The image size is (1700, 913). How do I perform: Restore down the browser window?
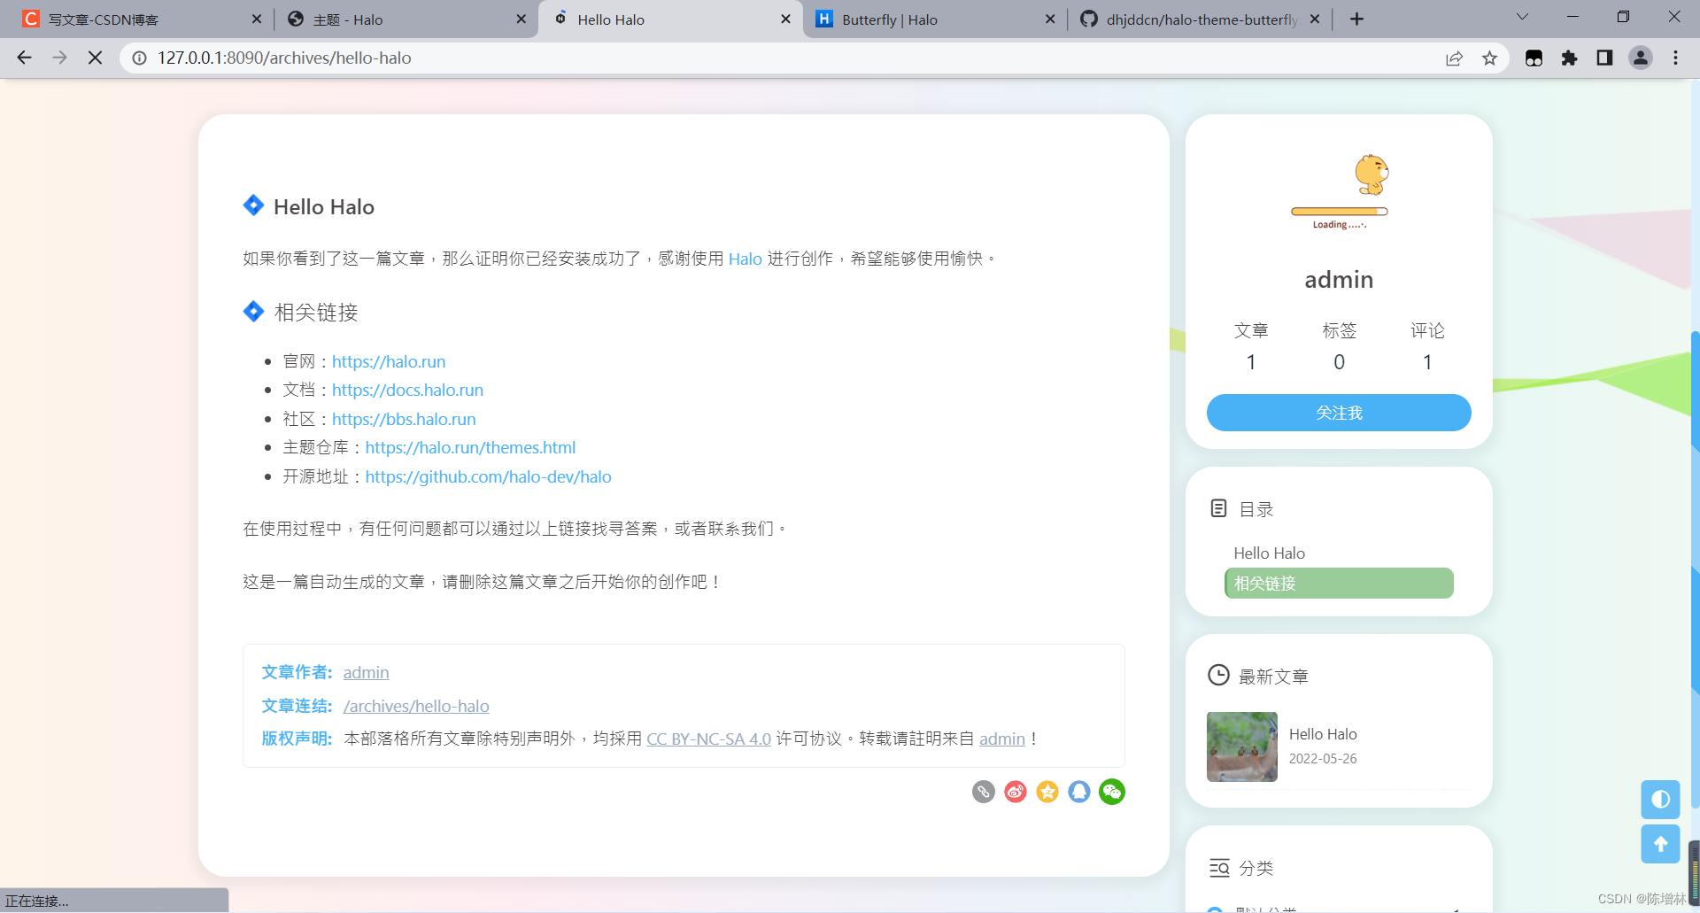click(1623, 17)
